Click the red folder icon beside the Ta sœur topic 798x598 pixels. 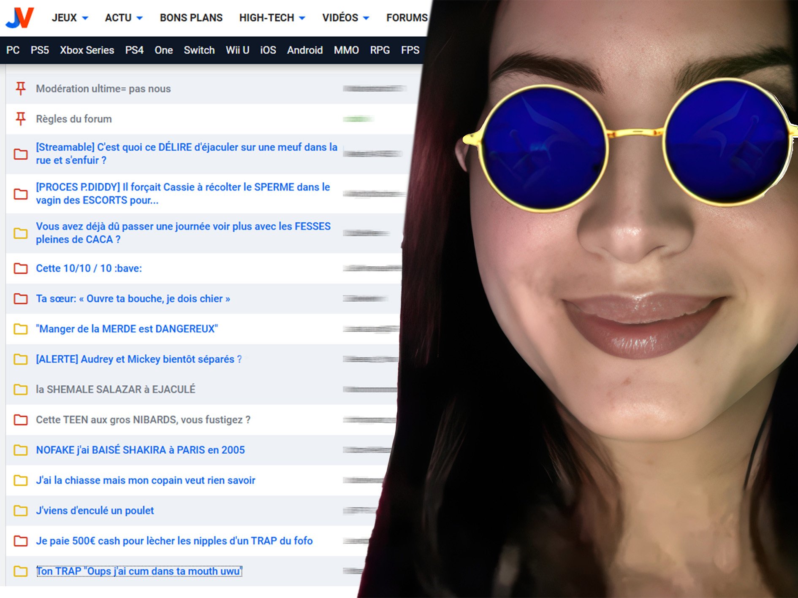coord(20,298)
